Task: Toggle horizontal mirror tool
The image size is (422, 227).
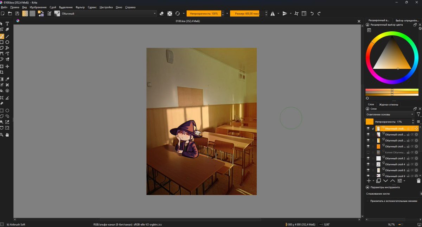Action: [273, 13]
